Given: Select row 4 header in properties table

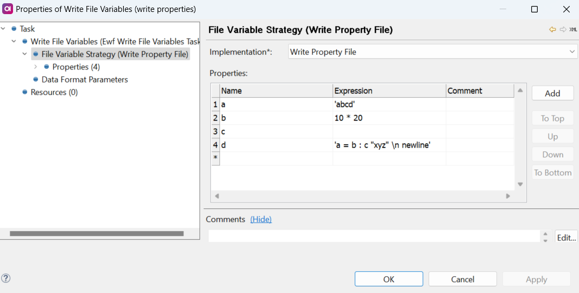Looking at the screenshot, I should tap(216, 145).
